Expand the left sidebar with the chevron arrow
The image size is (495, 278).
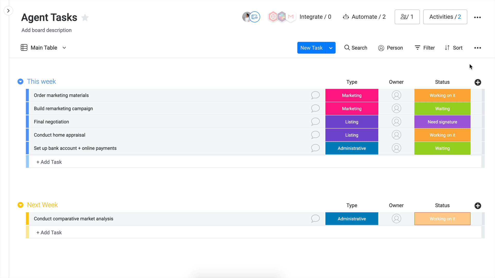[8, 11]
